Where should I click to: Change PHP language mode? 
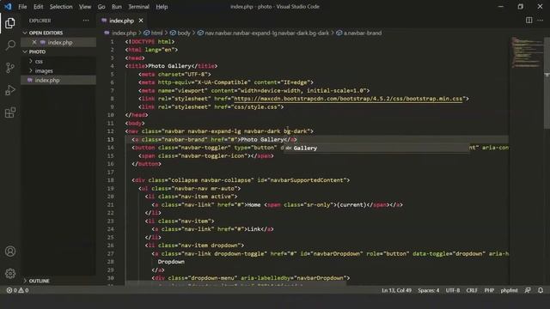coord(489,290)
